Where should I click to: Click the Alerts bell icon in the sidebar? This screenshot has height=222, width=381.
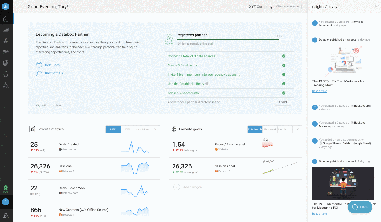(x=6, y=74)
